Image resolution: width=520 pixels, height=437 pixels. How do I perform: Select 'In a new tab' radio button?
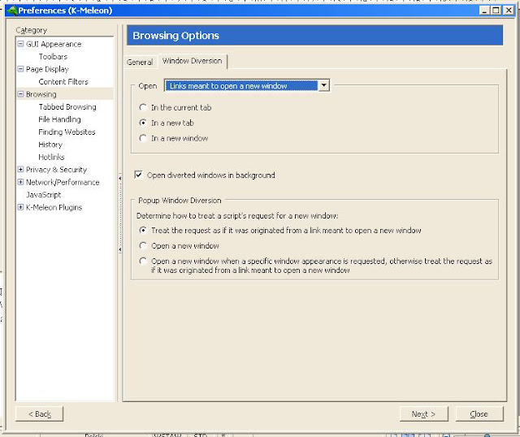(x=143, y=123)
